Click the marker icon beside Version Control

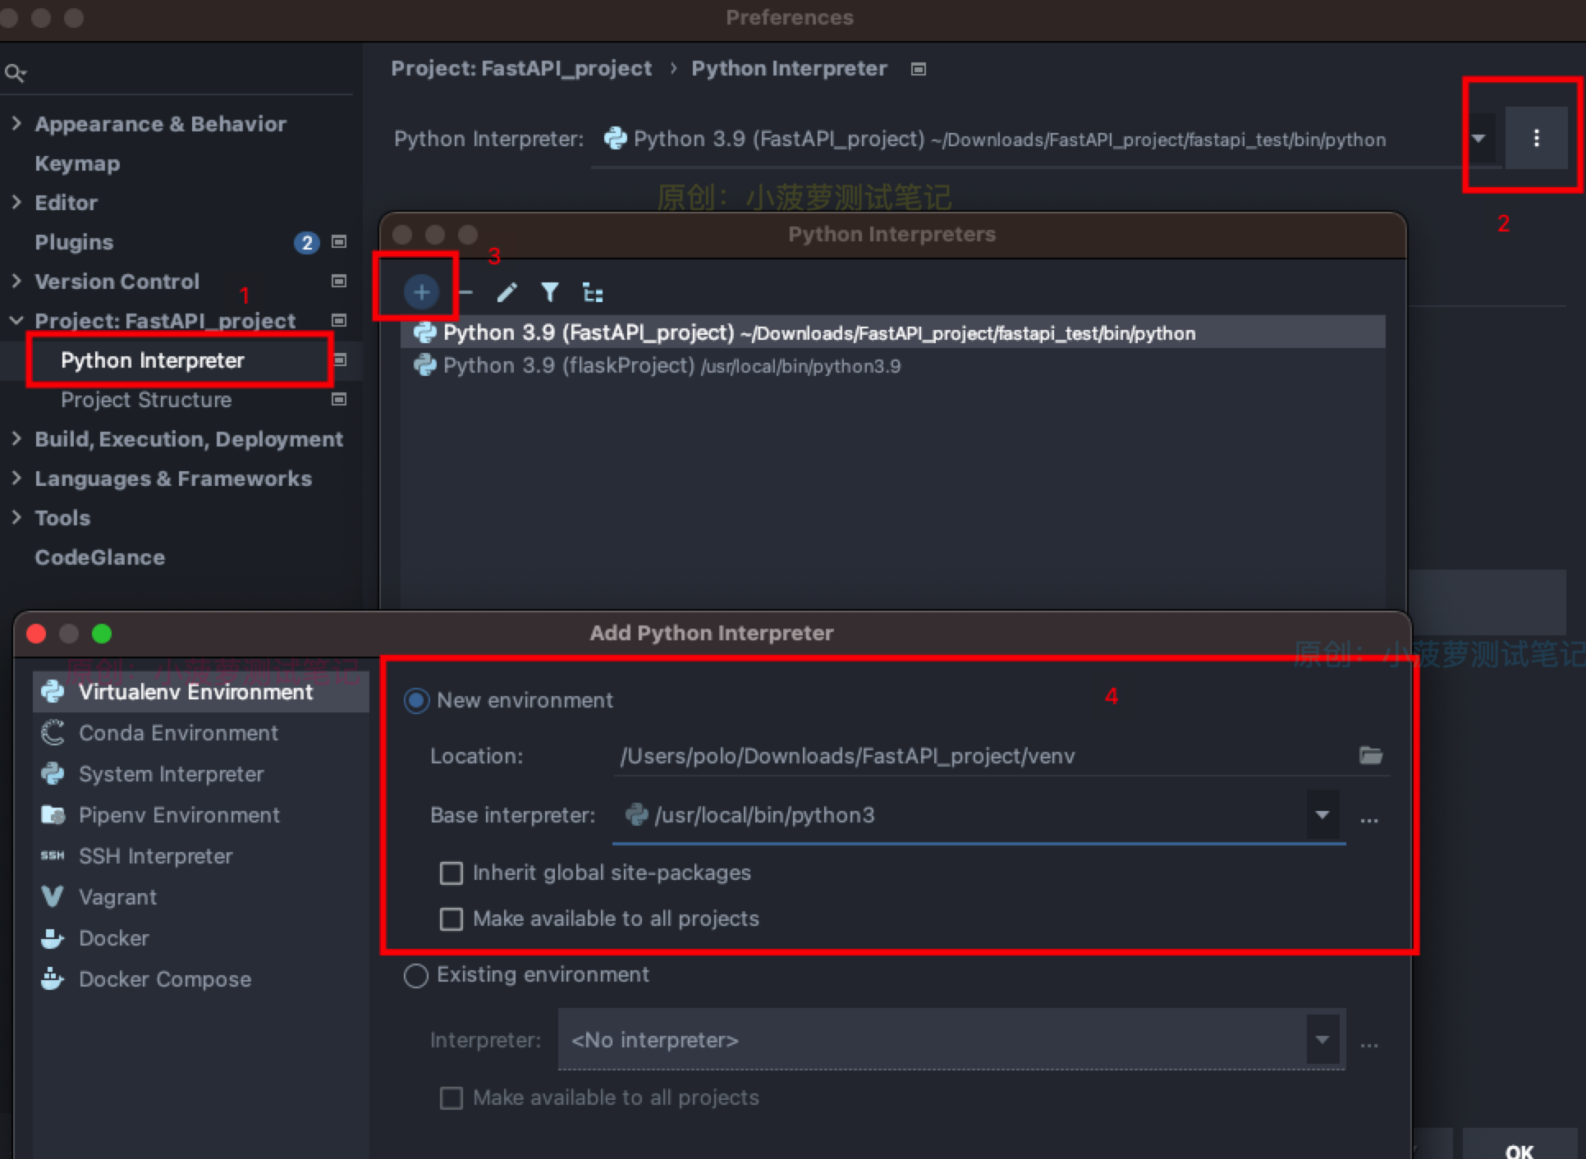[x=338, y=281]
